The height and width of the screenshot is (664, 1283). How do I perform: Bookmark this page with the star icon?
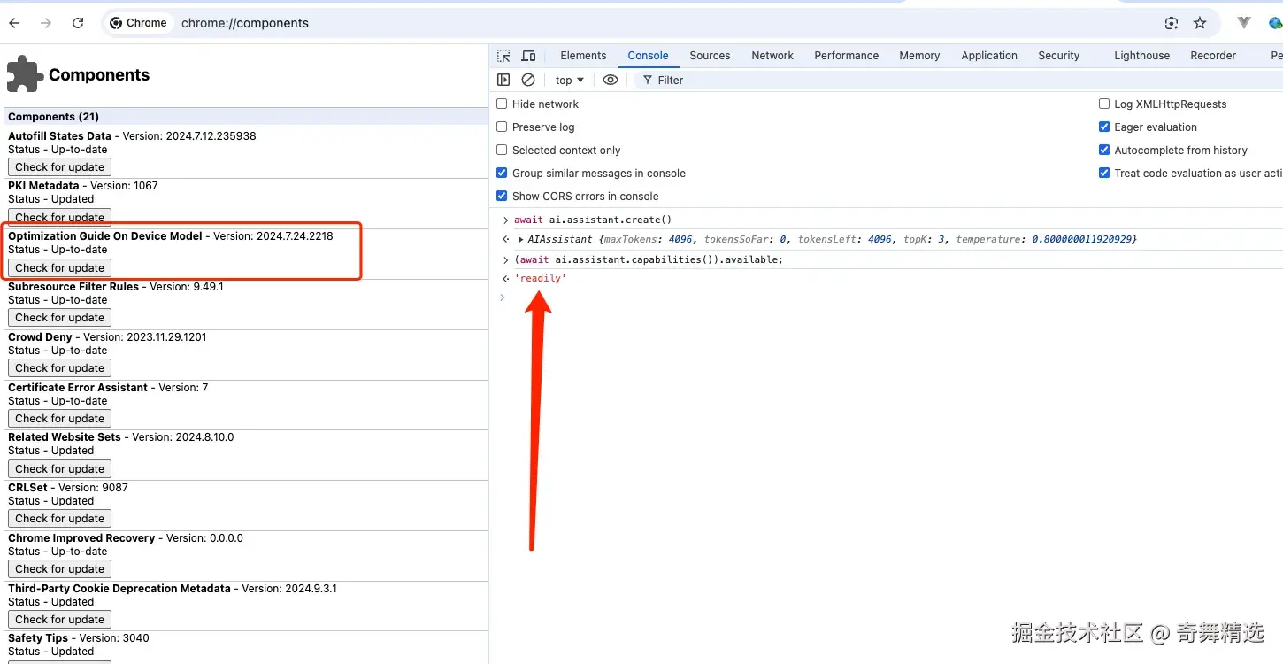[x=1200, y=23]
